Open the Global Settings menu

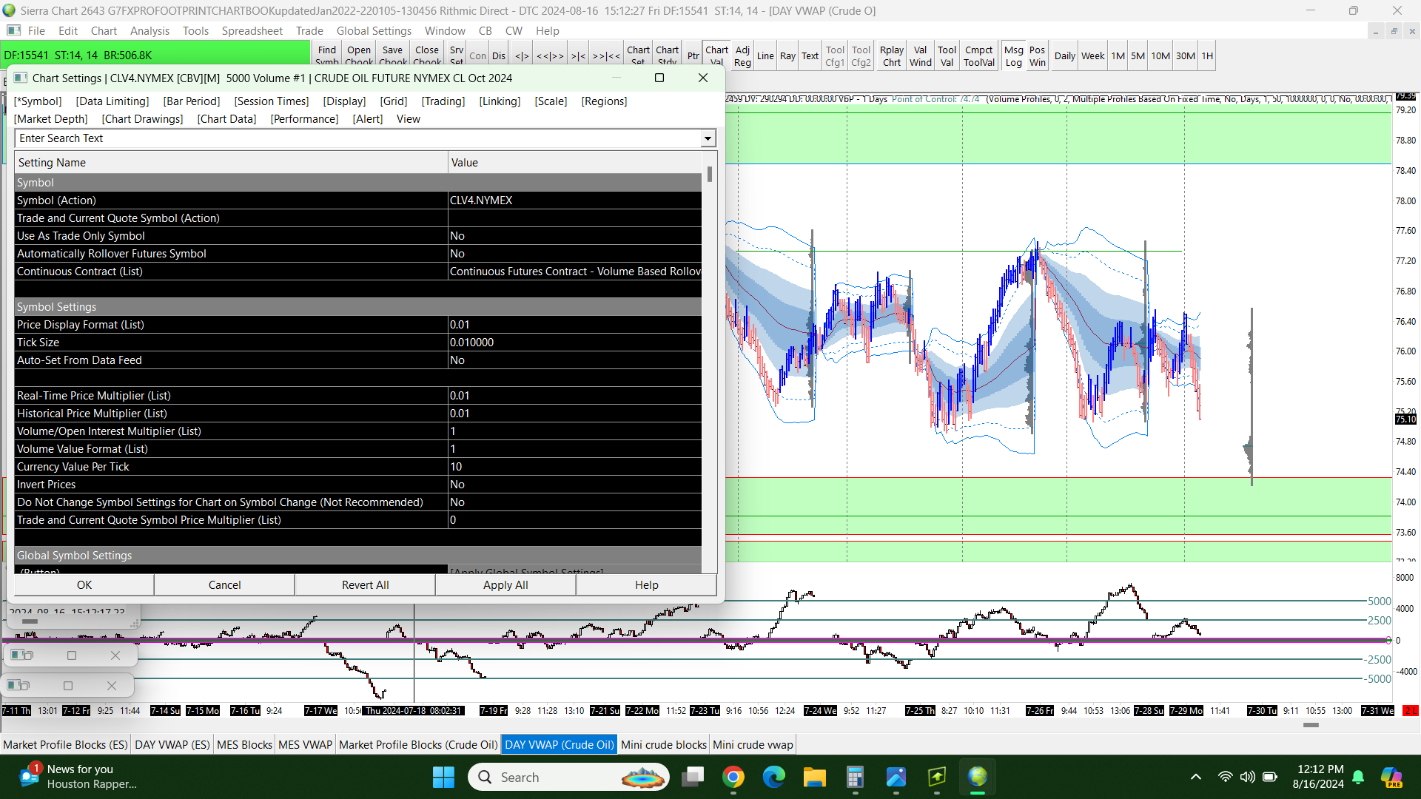coord(373,31)
